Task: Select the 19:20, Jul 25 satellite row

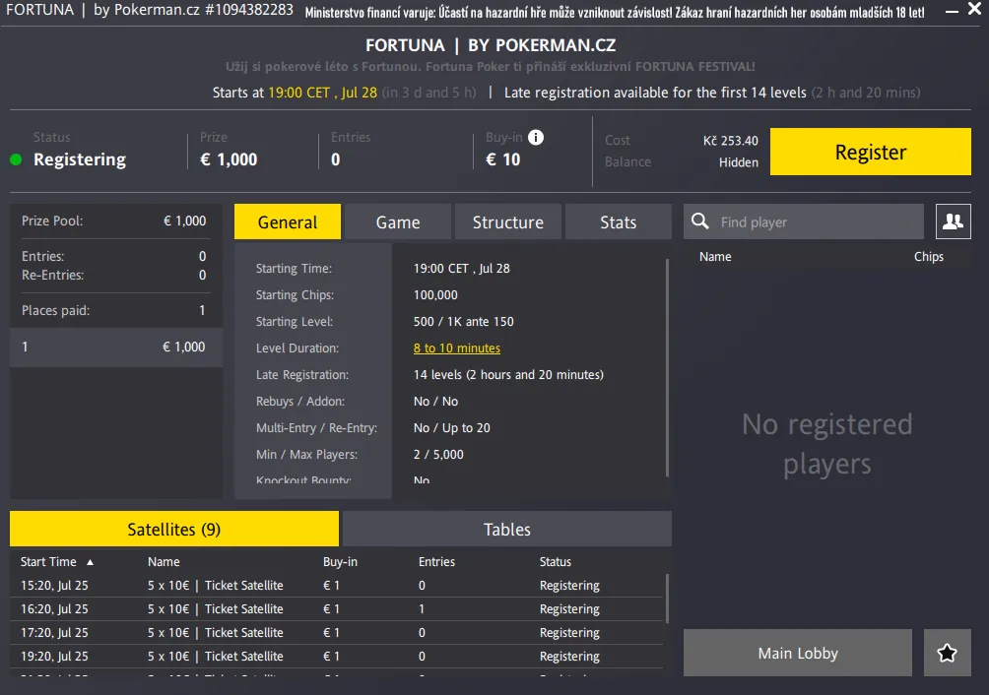Action: (x=337, y=656)
